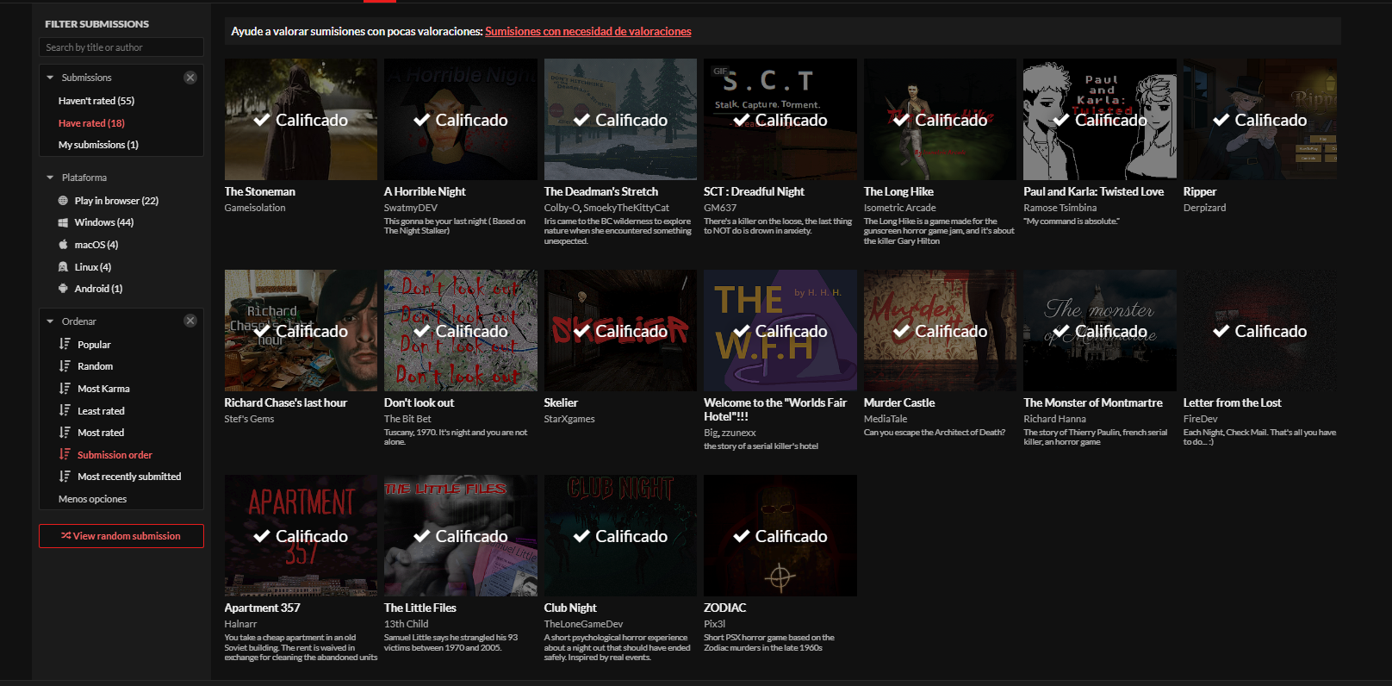1392x686 pixels.
Task: Sort submissions by Random
Action: pyautogui.click(x=95, y=366)
